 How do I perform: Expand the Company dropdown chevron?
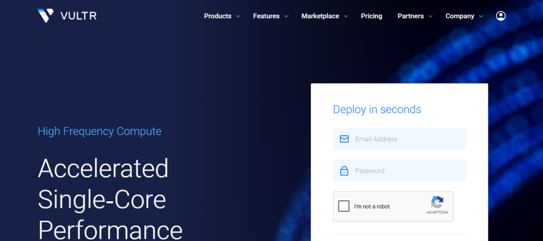coord(480,16)
